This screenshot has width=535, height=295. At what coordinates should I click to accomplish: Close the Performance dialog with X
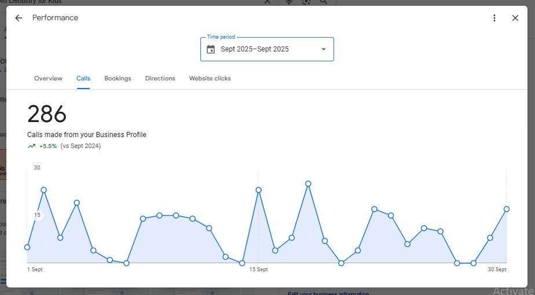515,18
